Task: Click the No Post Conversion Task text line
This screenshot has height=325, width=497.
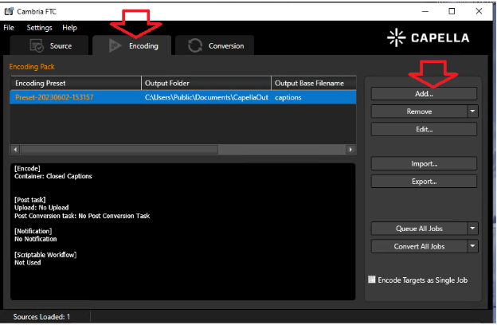Action: pyautogui.click(x=114, y=216)
